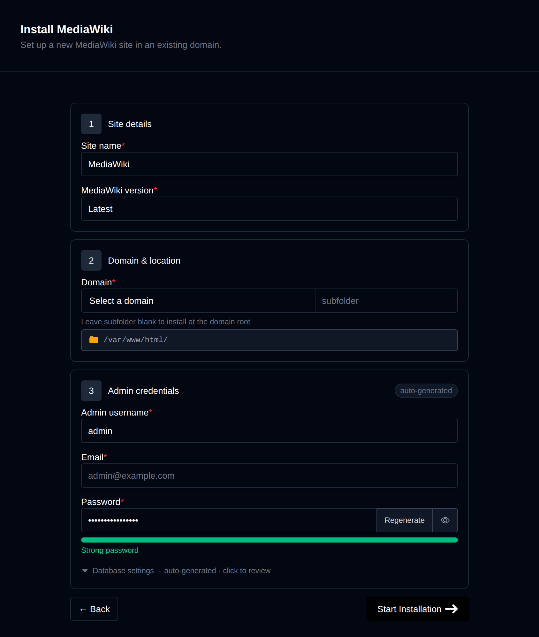The width and height of the screenshot is (539, 637).
Task: Click the auto-generated badge
Action: (x=426, y=391)
